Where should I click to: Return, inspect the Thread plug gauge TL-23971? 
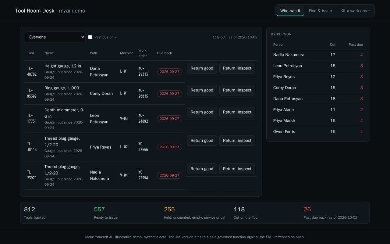pyautogui.click(x=237, y=169)
